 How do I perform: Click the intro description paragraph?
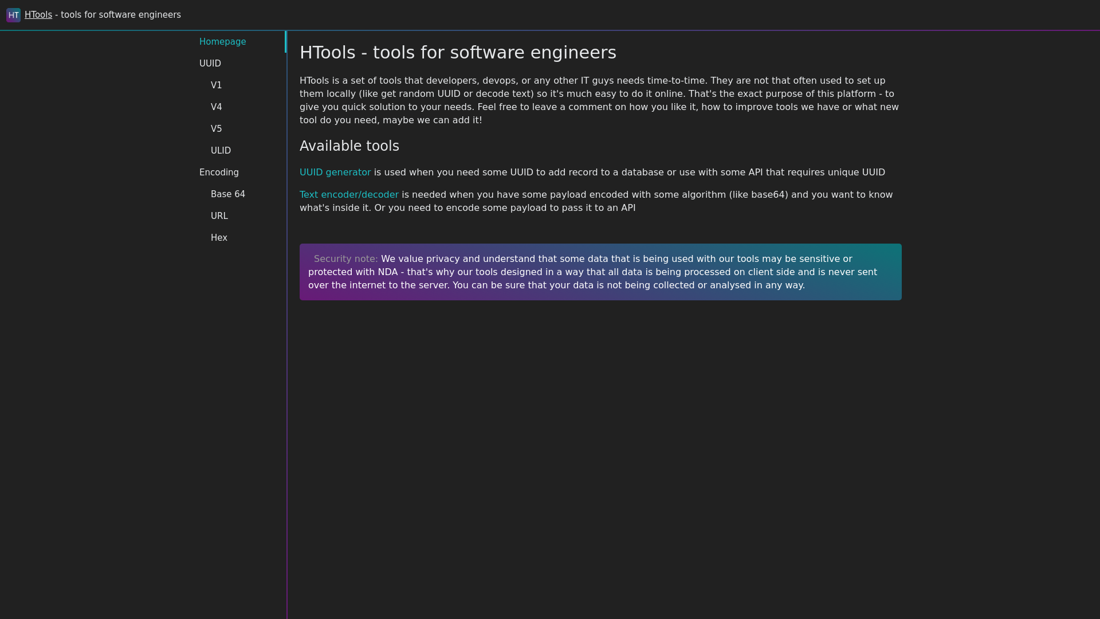(599, 100)
